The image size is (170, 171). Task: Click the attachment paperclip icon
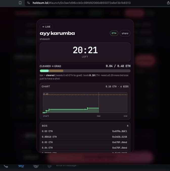click(x=50, y=166)
